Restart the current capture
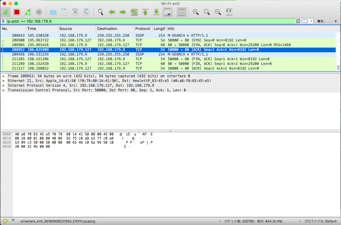Screen dimensions: 341x225 click(x=27, y=12)
